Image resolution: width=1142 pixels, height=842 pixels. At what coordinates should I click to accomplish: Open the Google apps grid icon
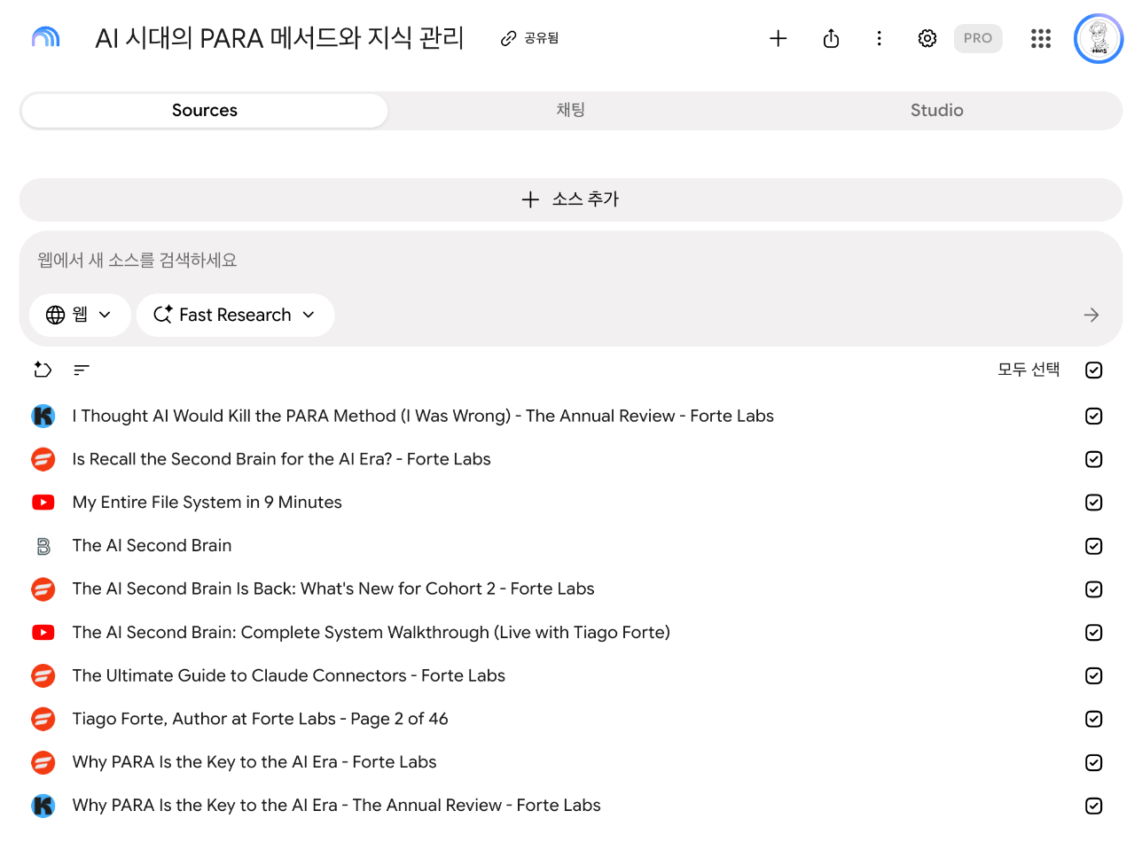pyautogui.click(x=1041, y=38)
